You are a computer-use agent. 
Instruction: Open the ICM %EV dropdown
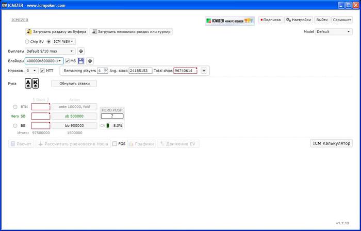point(64,41)
